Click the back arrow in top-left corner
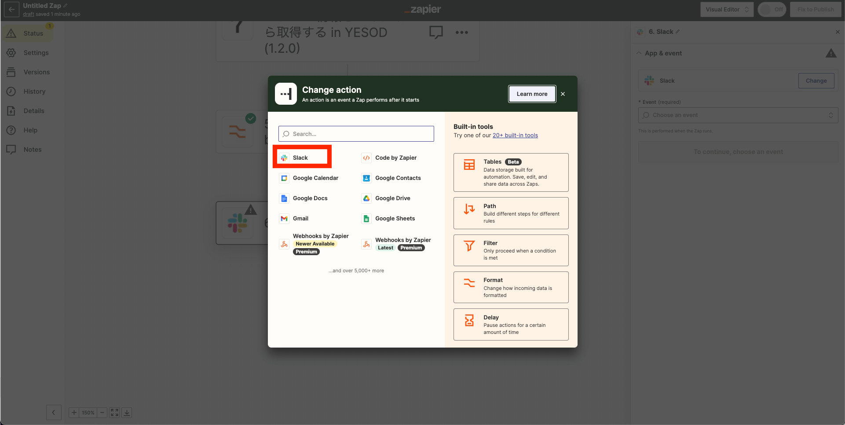The width and height of the screenshot is (845, 425). [x=11, y=9]
